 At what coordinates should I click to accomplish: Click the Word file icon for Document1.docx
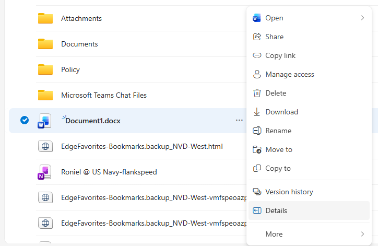coord(44,121)
